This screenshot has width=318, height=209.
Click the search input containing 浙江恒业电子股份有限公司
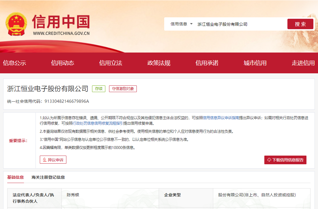(240, 24)
